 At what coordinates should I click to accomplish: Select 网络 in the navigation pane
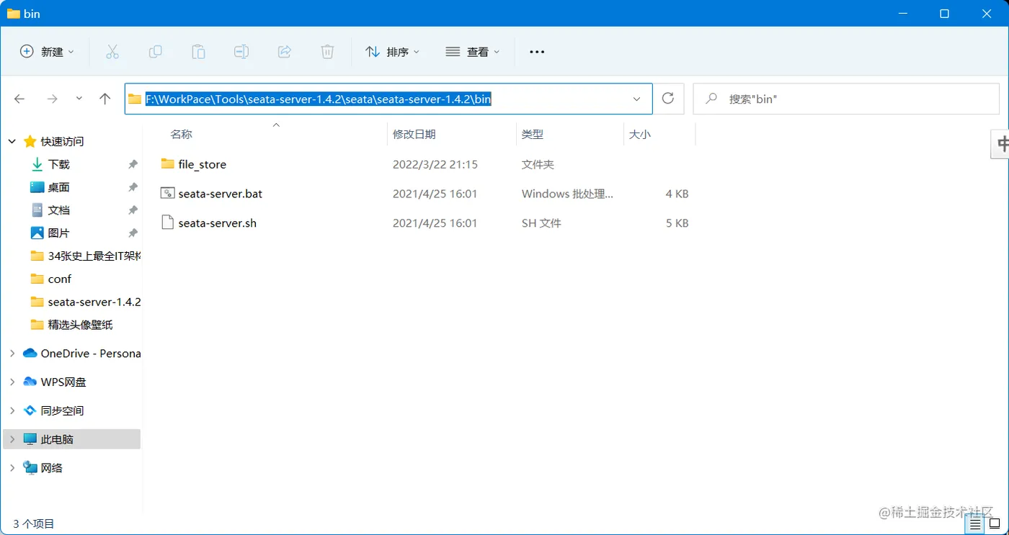coord(52,468)
